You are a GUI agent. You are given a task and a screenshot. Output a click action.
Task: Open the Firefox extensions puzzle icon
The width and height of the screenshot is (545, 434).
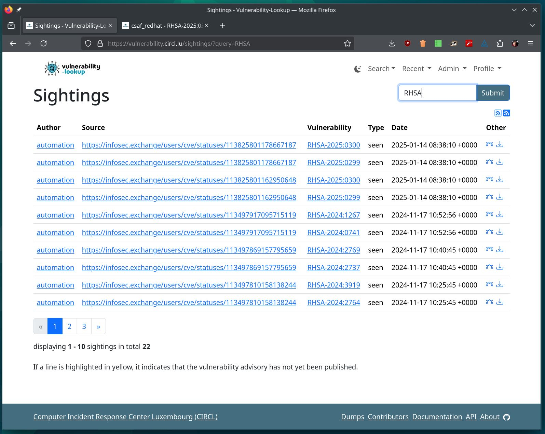pyautogui.click(x=500, y=43)
